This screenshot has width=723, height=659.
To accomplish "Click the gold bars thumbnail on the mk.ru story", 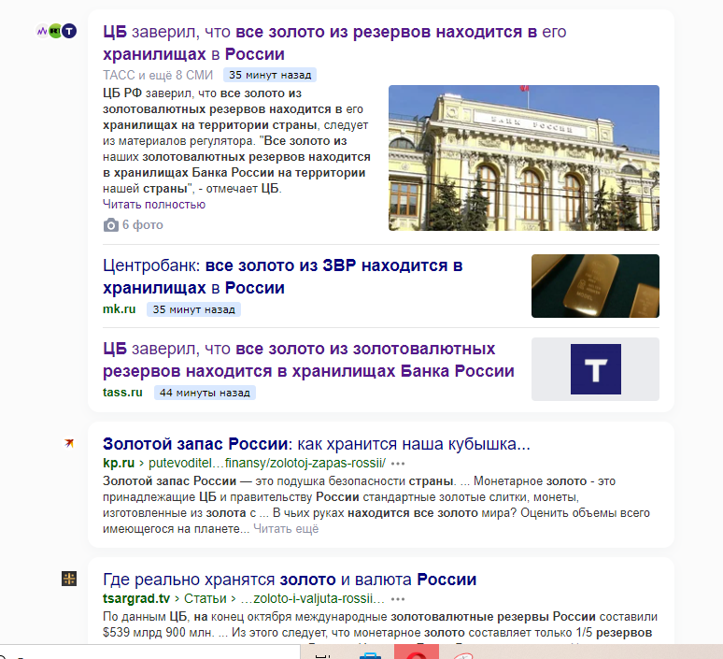I will pyautogui.click(x=595, y=286).
